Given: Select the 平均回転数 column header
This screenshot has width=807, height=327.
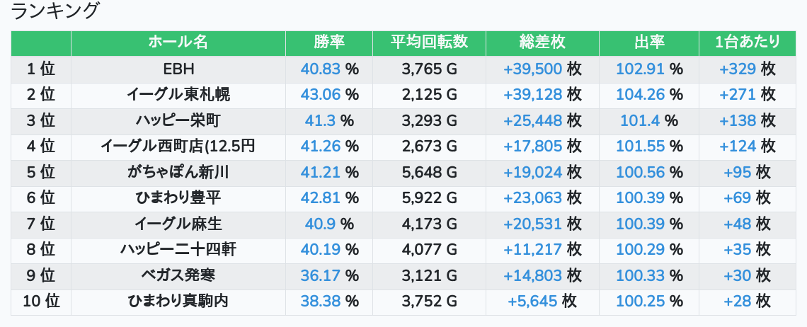Looking at the screenshot, I should [429, 42].
